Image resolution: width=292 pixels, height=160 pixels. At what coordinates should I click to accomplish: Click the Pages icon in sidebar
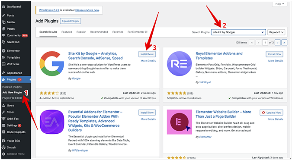pyautogui.click(x=3, y=29)
